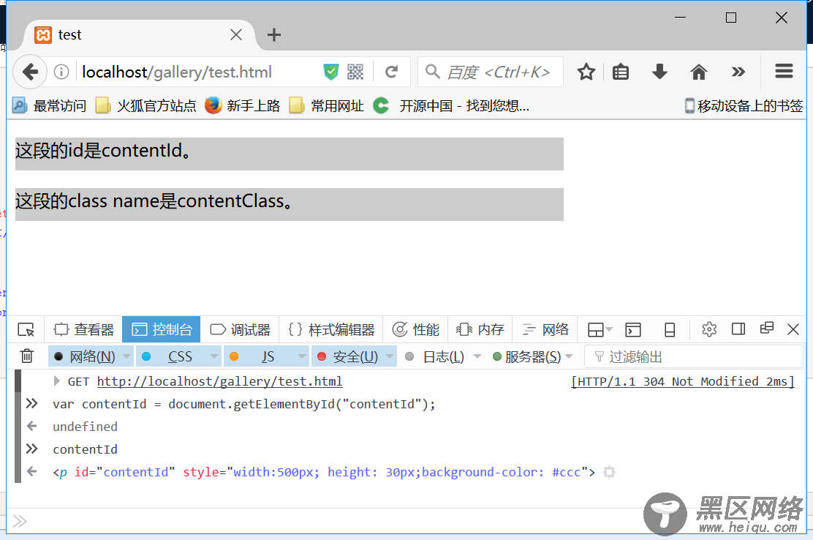This screenshot has height=540, width=813.
Task: Click the logged p element node output
Action: pyautogui.click(x=324, y=472)
